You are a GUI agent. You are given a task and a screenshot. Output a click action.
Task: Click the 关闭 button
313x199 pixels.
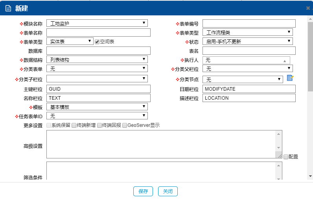(168, 192)
